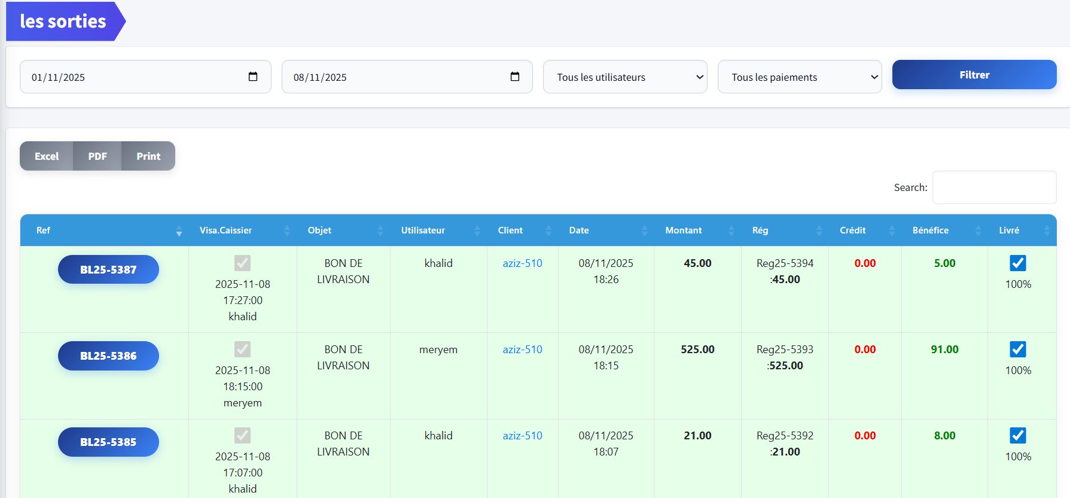Open the Tous les paiements dropdown

coord(799,77)
